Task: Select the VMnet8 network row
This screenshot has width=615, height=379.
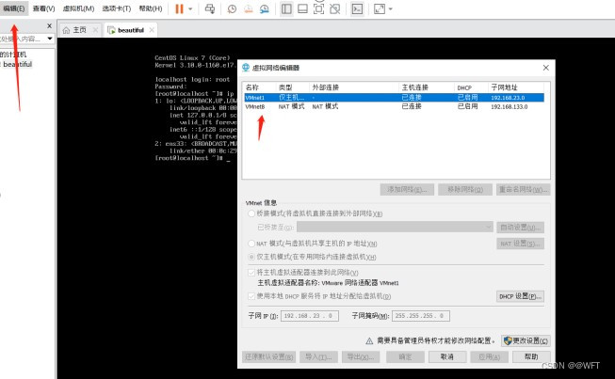Action: (x=394, y=106)
